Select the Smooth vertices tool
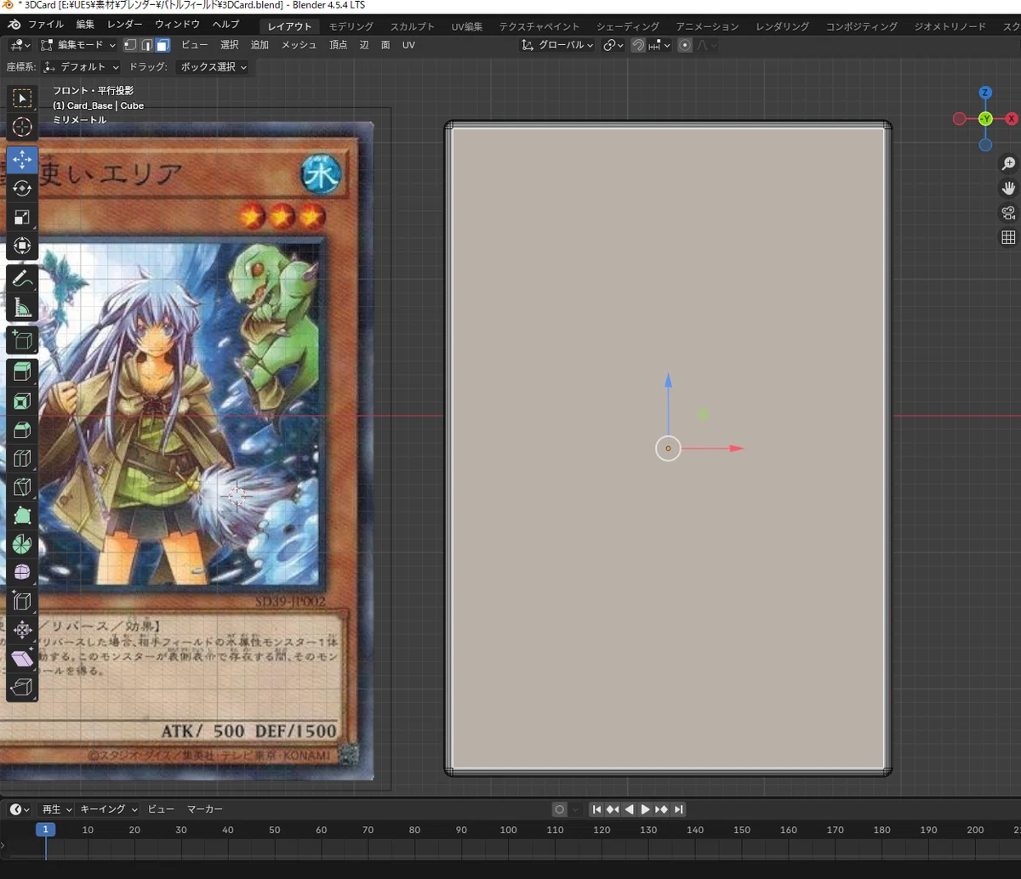1021x879 pixels. coord(22,573)
